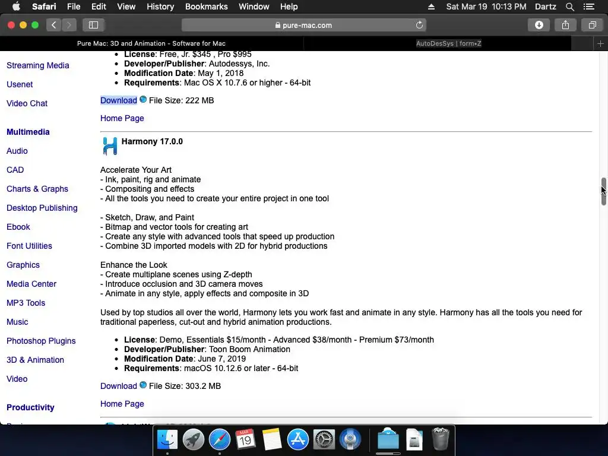Open Finder from the Dock
Viewport: 608px width, 456px height.
[x=167, y=439]
